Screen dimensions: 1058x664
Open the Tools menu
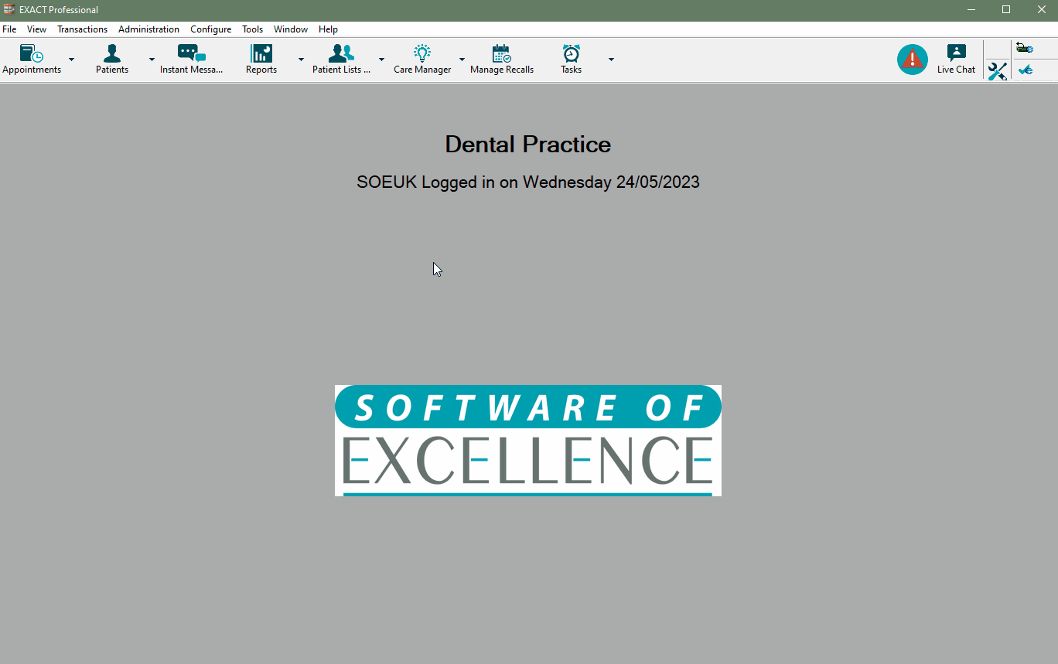tap(252, 29)
